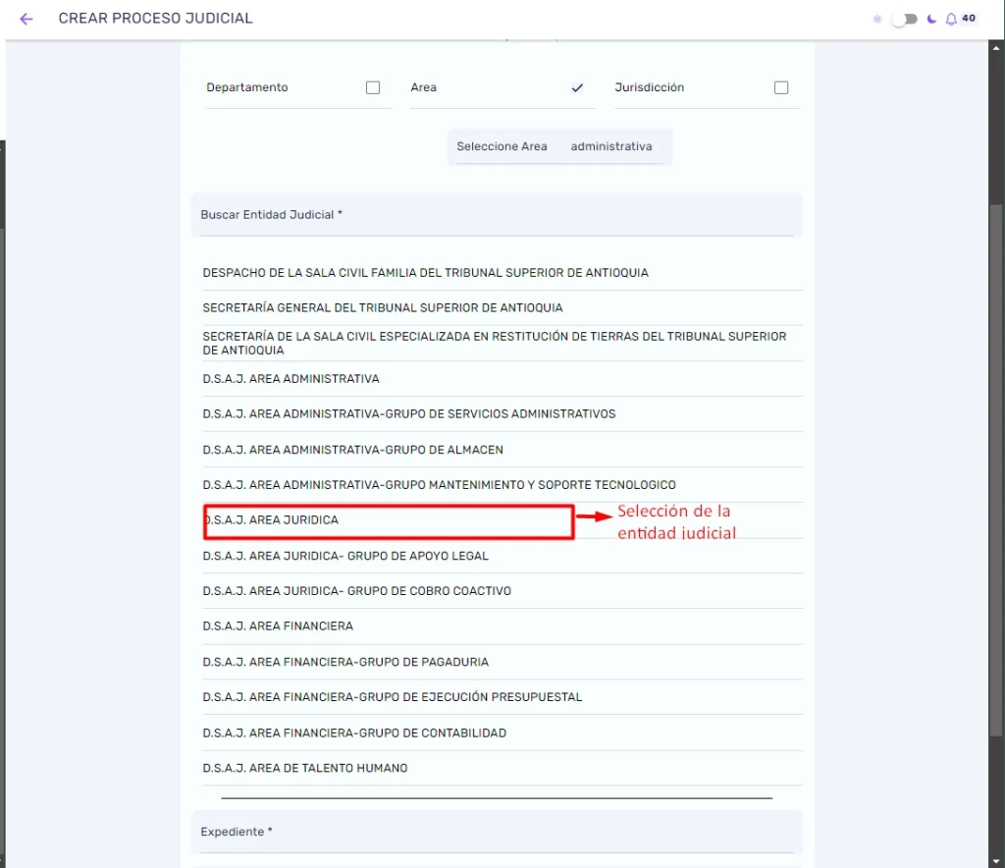Viewport: 1005px width, 868px height.
Task: Select SECRETARÍA DE LA SALA CIVIL ESPECIALIZADA entry
Action: (502, 344)
